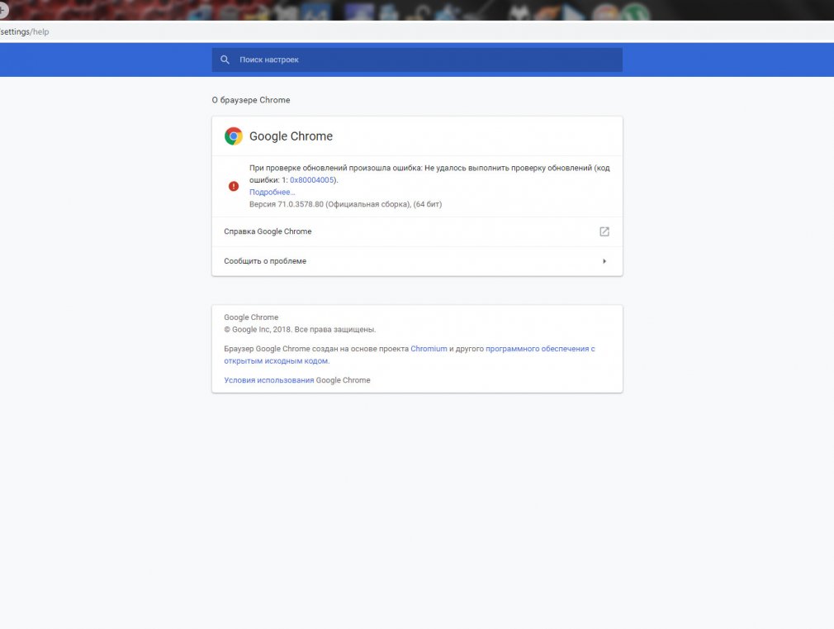Open the Chromium project link
This screenshot has height=629, width=834.
click(429, 349)
